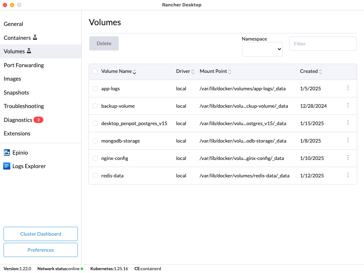
Task: Check the backup-volume row checkbox
Action: [95, 106]
